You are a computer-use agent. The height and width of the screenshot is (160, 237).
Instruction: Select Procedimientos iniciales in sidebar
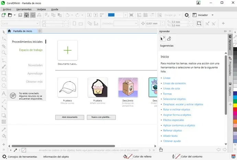(x=27, y=41)
